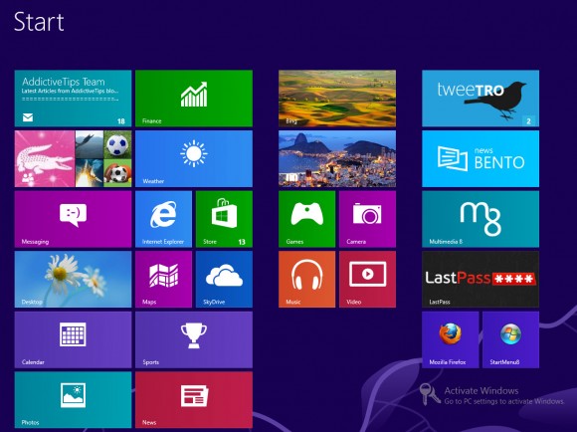Open the Games controller tile

pos(306,219)
